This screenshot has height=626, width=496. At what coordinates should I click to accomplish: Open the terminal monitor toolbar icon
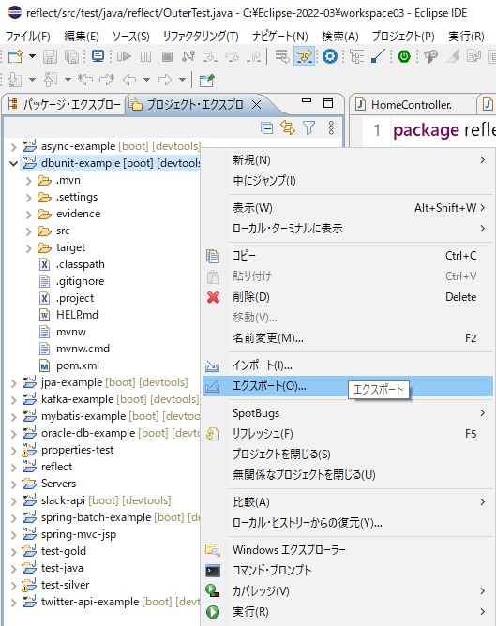click(98, 56)
